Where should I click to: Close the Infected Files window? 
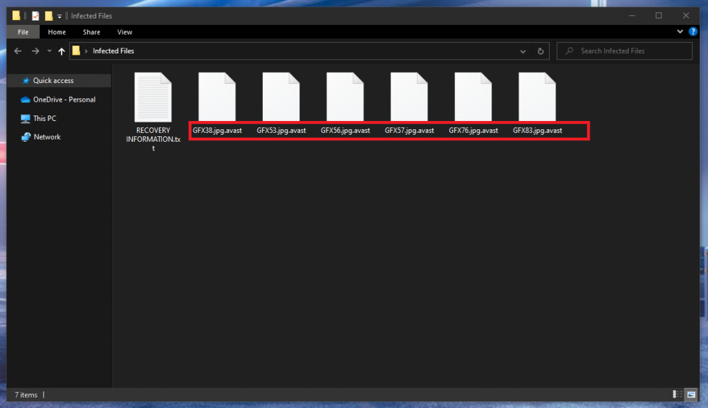point(686,16)
